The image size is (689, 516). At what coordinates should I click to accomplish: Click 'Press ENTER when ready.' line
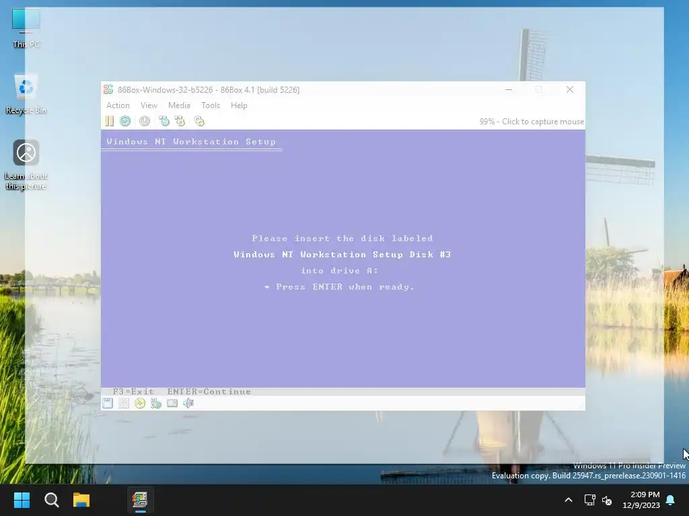(340, 287)
